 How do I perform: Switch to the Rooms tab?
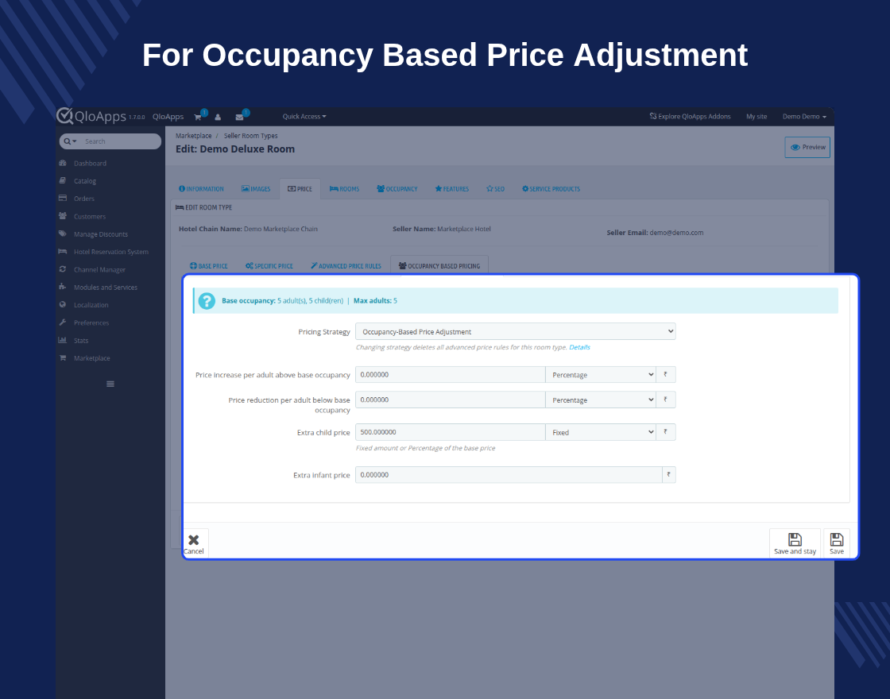[345, 189]
